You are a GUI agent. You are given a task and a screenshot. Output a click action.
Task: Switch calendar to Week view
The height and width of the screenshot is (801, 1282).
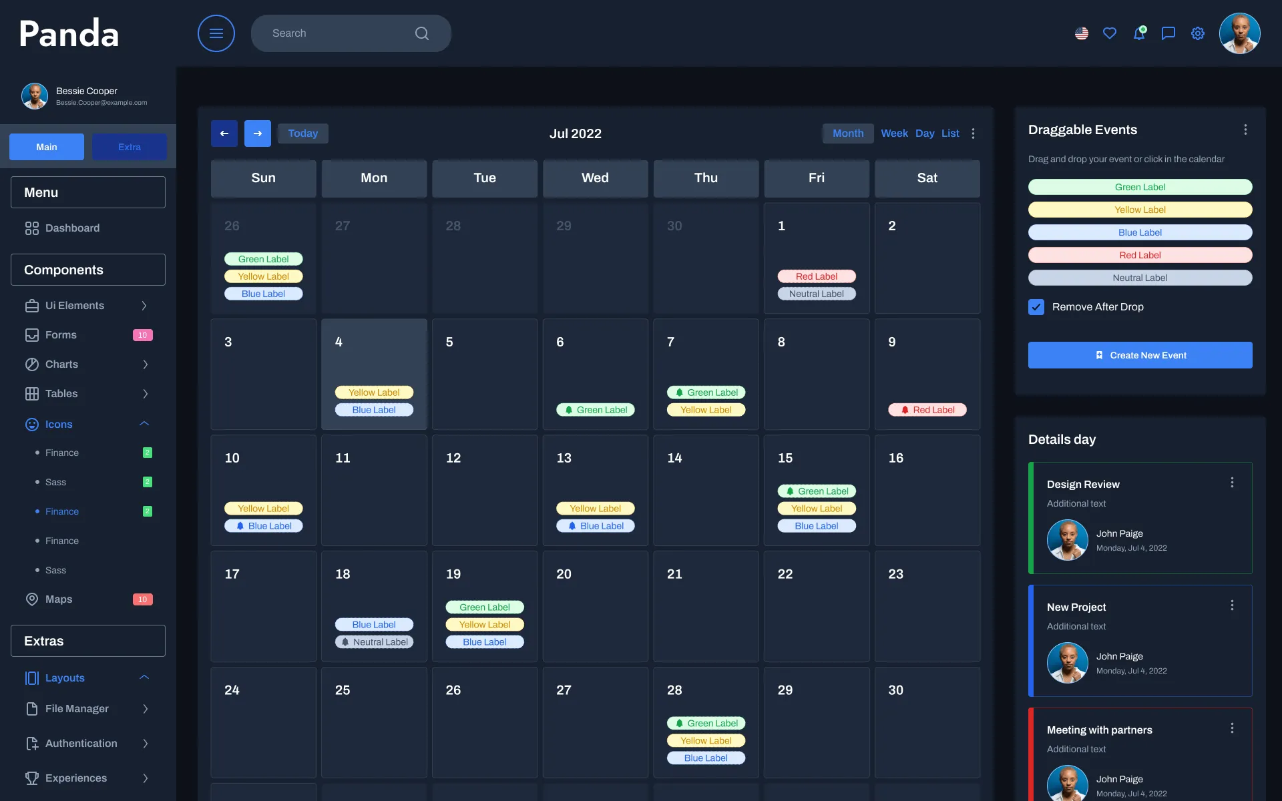click(894, 133)
